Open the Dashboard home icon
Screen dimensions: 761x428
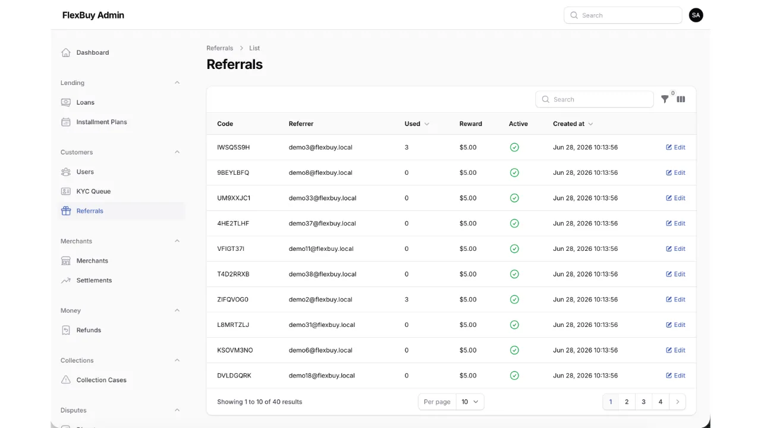(x=66, y=52)
